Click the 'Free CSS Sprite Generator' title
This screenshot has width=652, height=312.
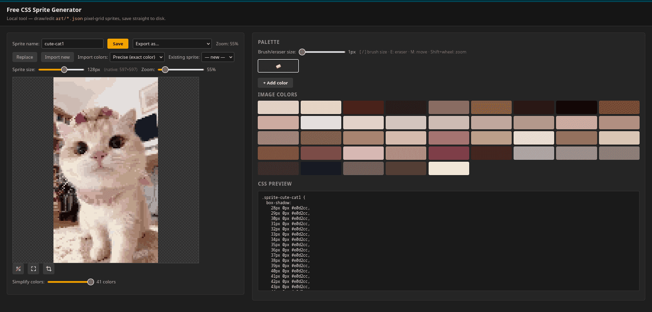[x=44, y=10]
